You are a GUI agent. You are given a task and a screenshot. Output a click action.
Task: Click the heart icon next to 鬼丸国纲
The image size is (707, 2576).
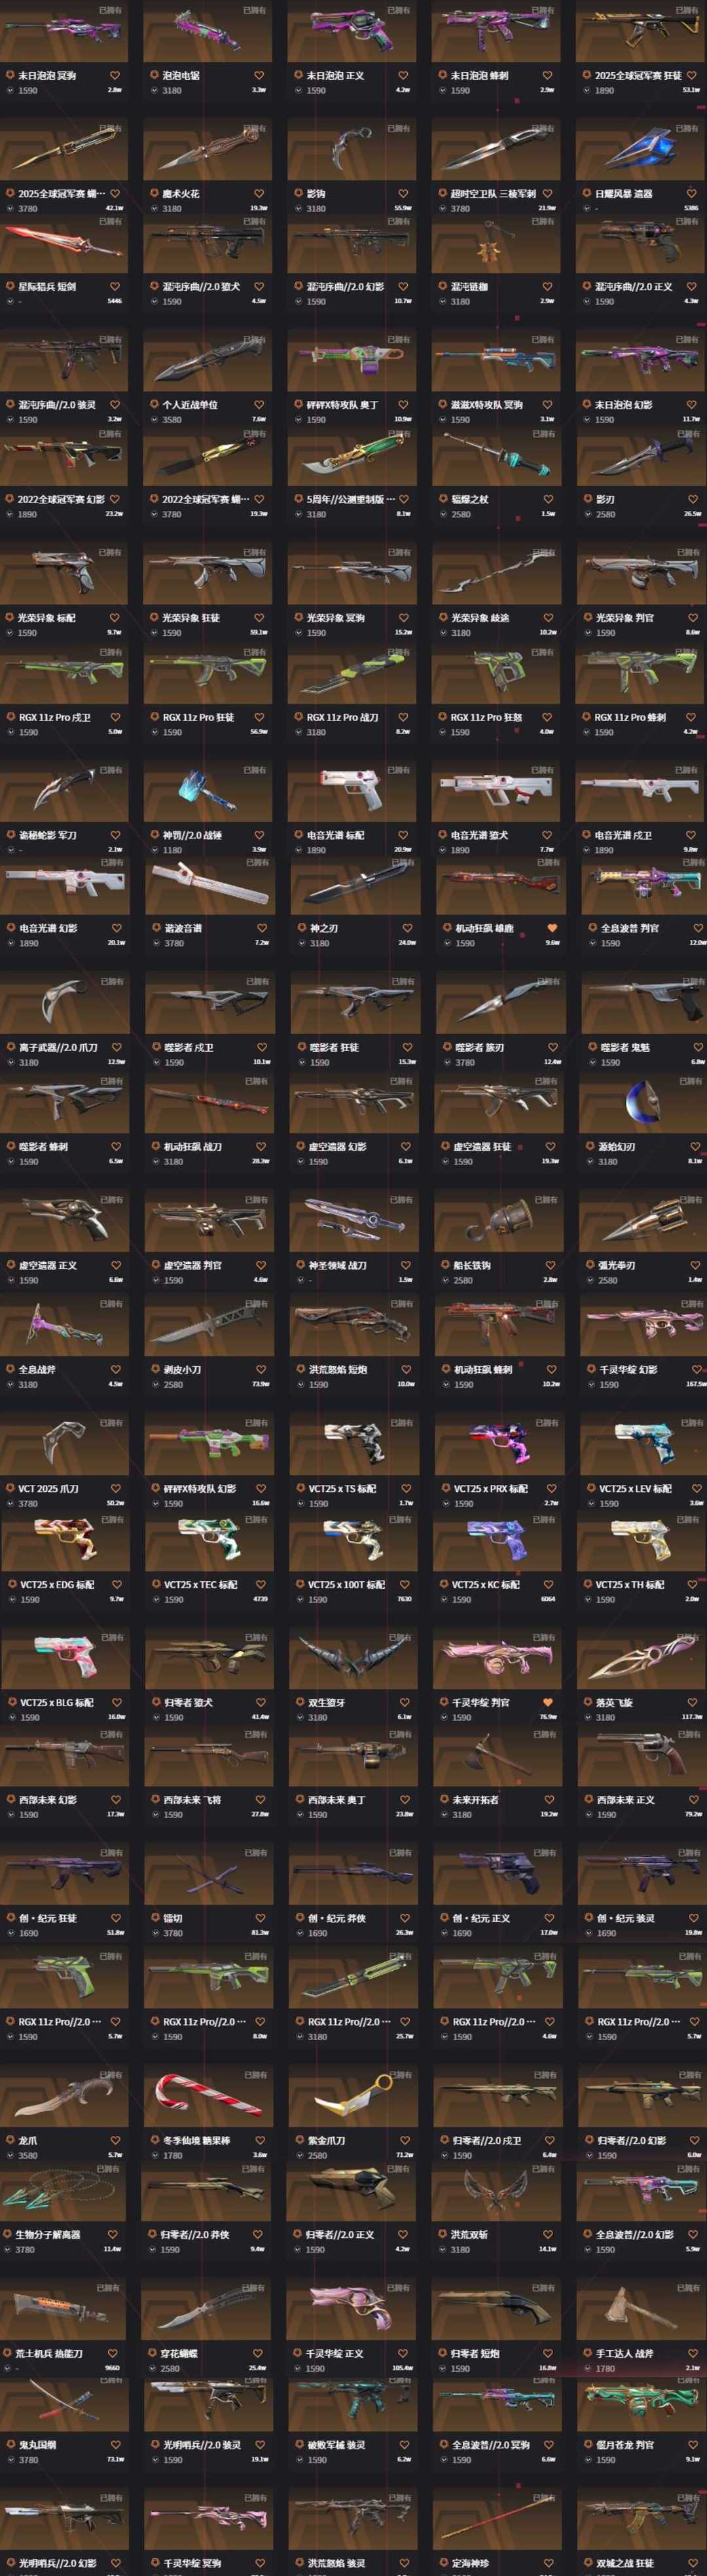tap(114, 2444)
